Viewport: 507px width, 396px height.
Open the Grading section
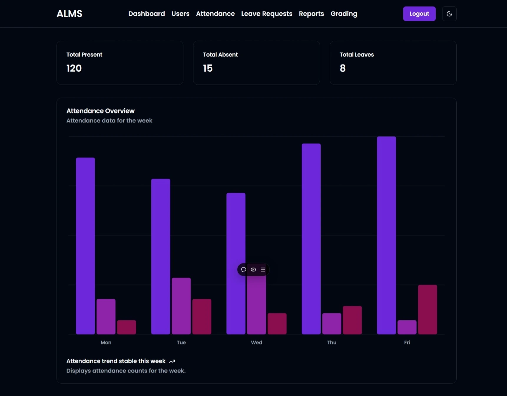pyautogui.click(x=344, y=14)
